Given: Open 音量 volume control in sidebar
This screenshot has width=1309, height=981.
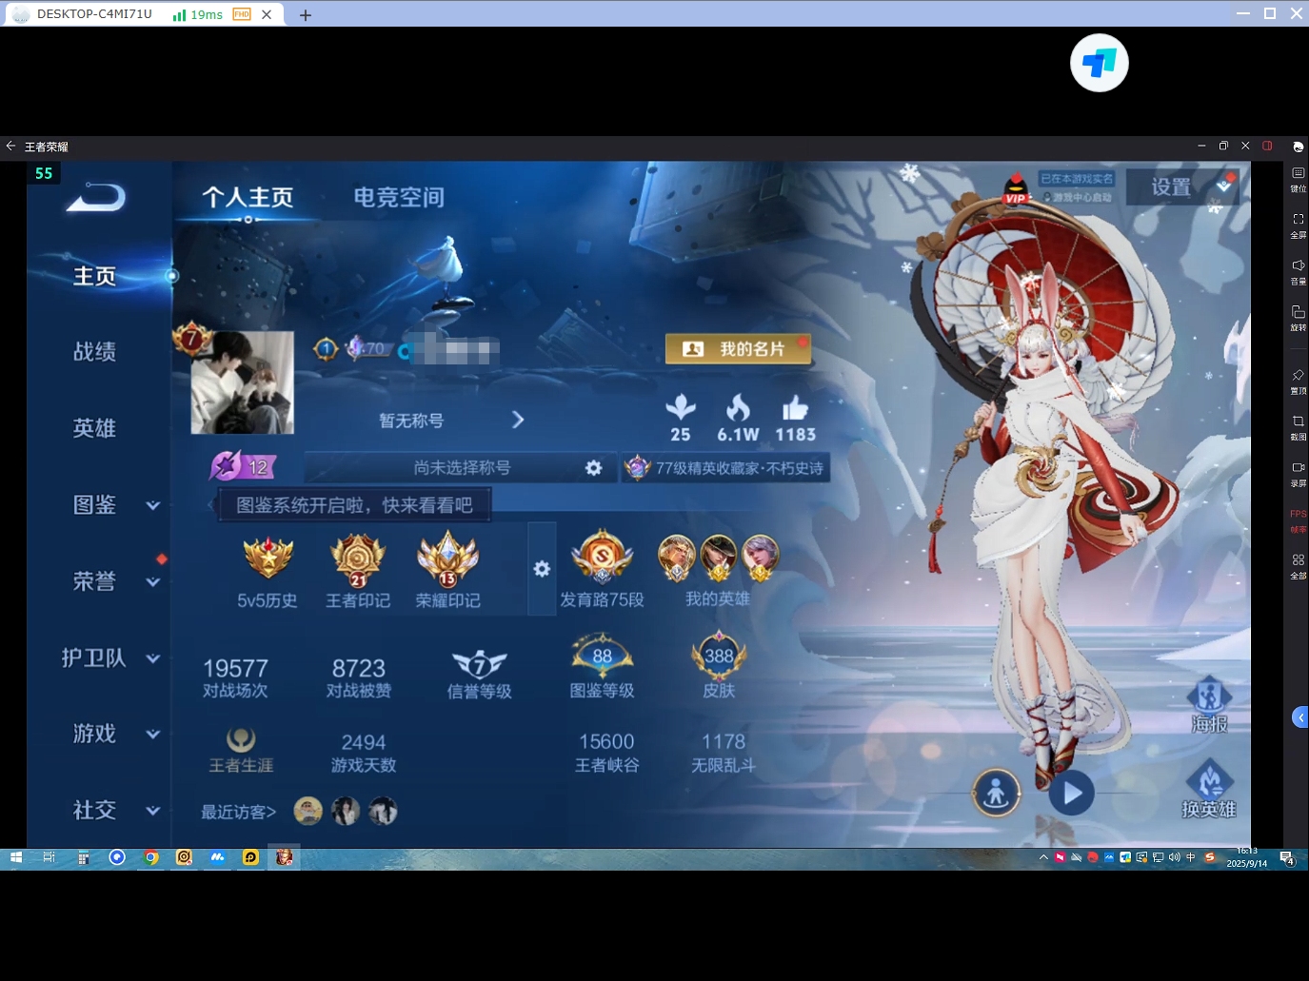Looking at the screenshot, I should [1298, 272].
